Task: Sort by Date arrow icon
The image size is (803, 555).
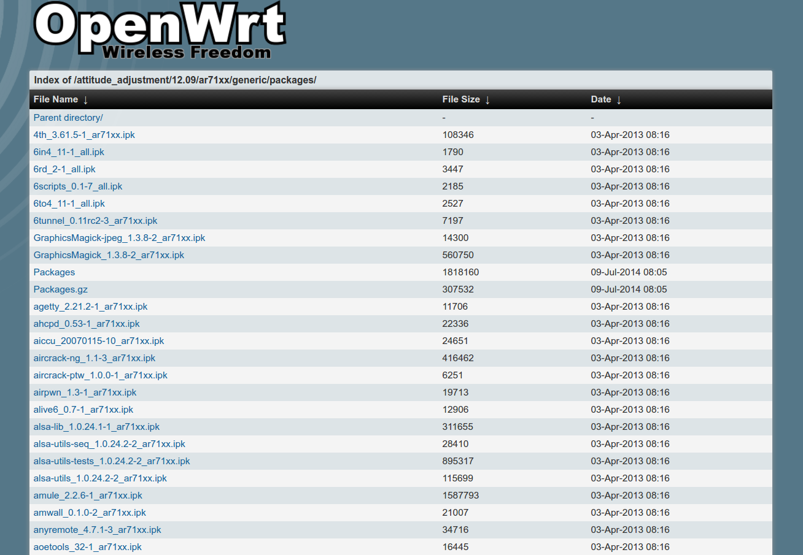Action: (619, 99)
